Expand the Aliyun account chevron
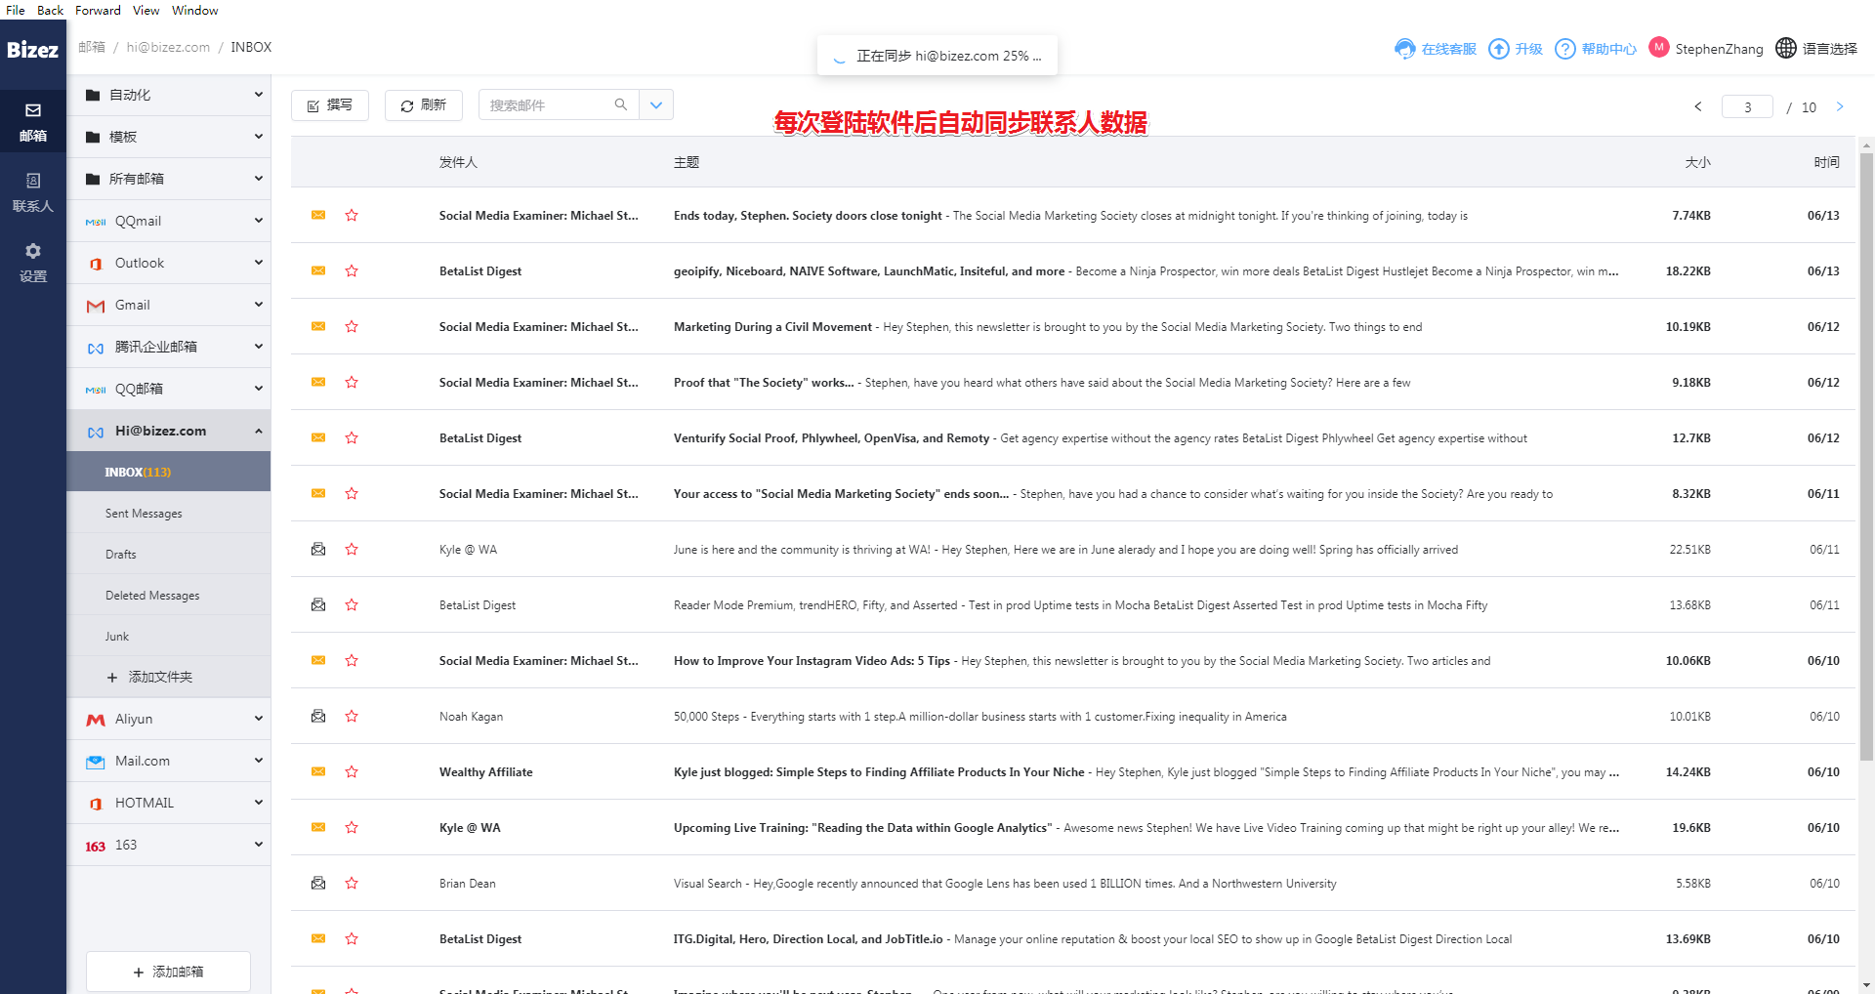This screenshot has width=1875, height=994. pos(259,719)
